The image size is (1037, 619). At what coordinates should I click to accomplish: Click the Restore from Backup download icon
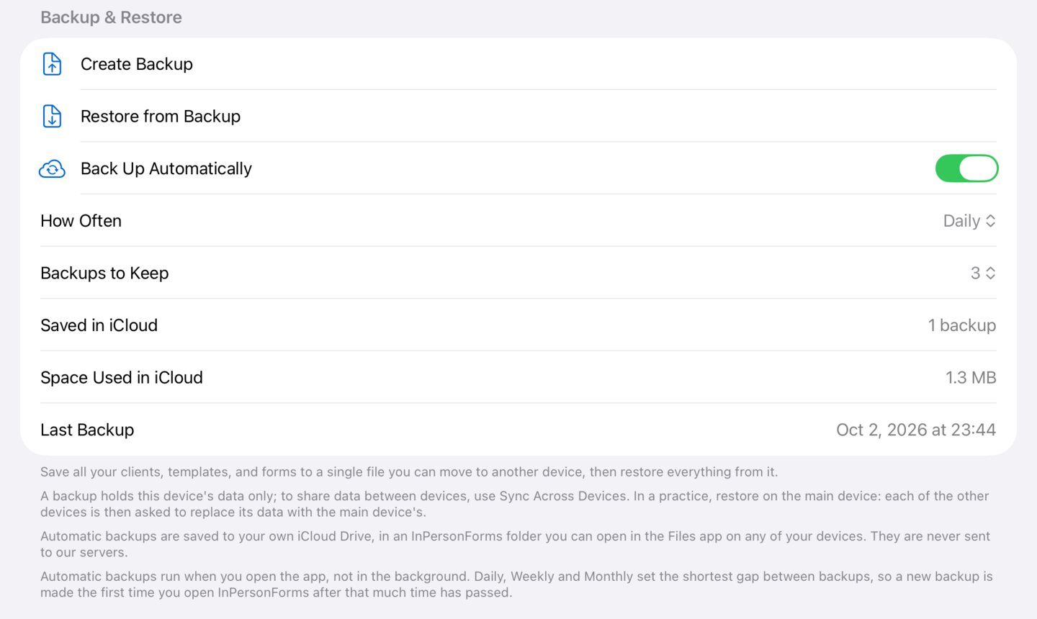52,116
